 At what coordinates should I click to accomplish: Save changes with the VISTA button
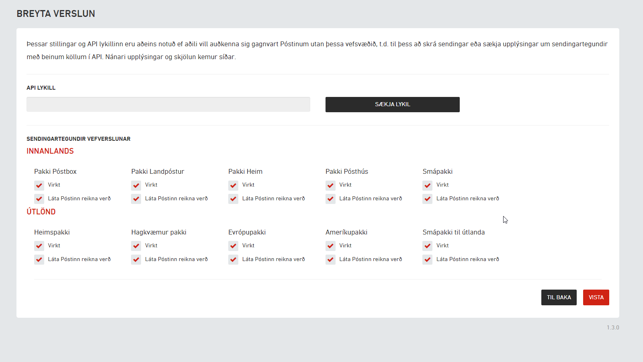pyautogui.click(x=596, y=298)
